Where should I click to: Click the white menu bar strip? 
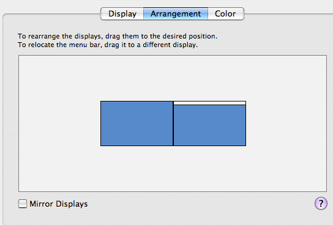tap(209, 103)
